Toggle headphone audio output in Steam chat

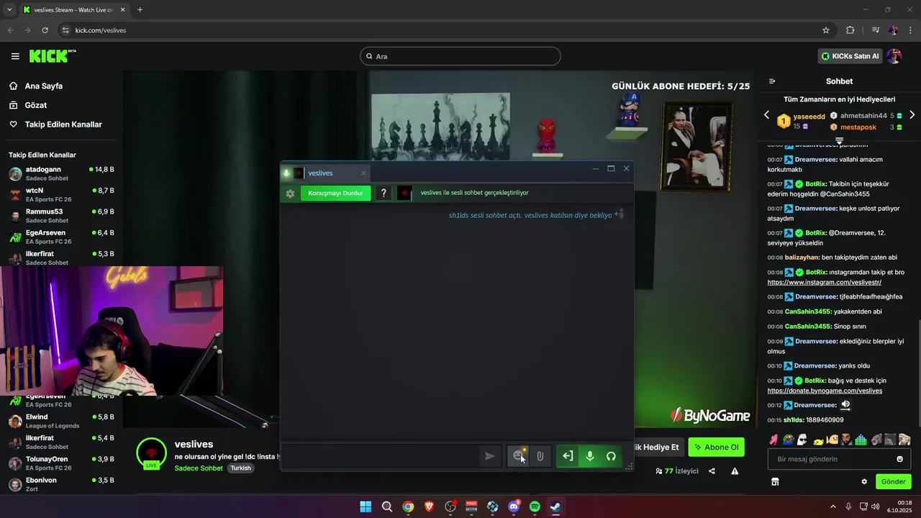point(611,455)
